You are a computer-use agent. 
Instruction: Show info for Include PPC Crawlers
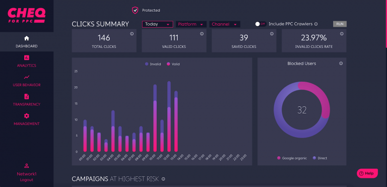click(x=316, y=24)
